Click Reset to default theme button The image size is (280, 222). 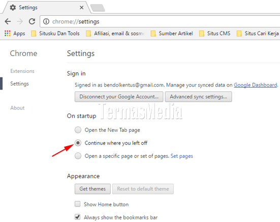143,189
